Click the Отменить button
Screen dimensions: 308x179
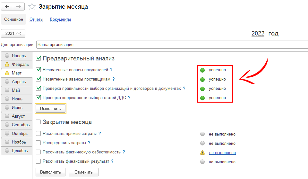(83, 172)
